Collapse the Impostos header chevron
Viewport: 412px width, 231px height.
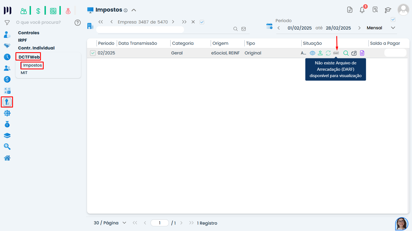click(134, 10)
